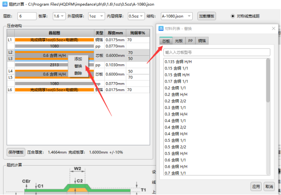Switch to the 芯板 tab
Image resolution: width=281 pixels, height=195 pixels.
coord(166,41)
